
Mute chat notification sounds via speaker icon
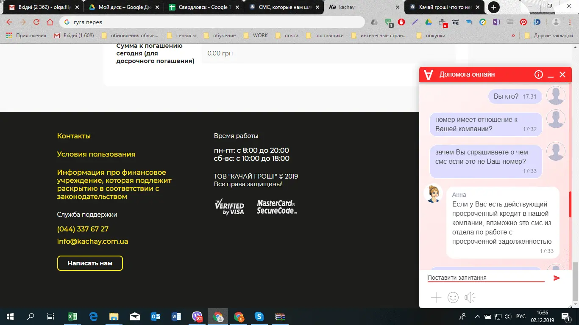[x=470, y=297]
